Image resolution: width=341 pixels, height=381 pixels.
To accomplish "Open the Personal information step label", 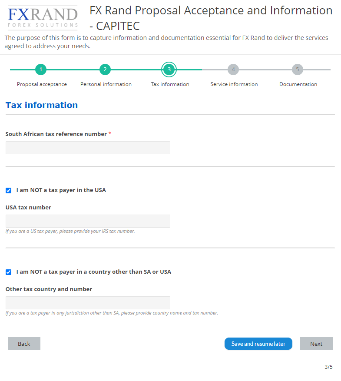I will [106, 84].
